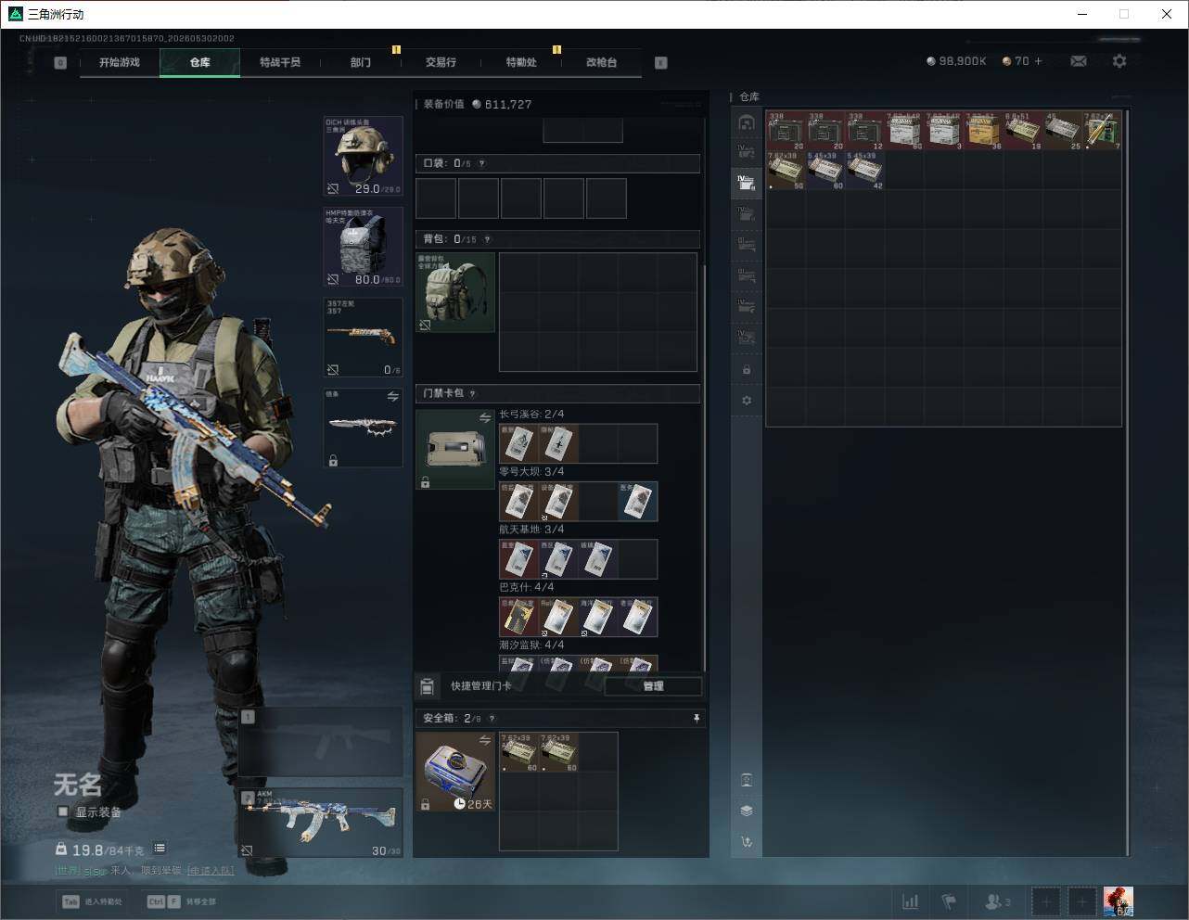Open the 交易行 tab

441,62
